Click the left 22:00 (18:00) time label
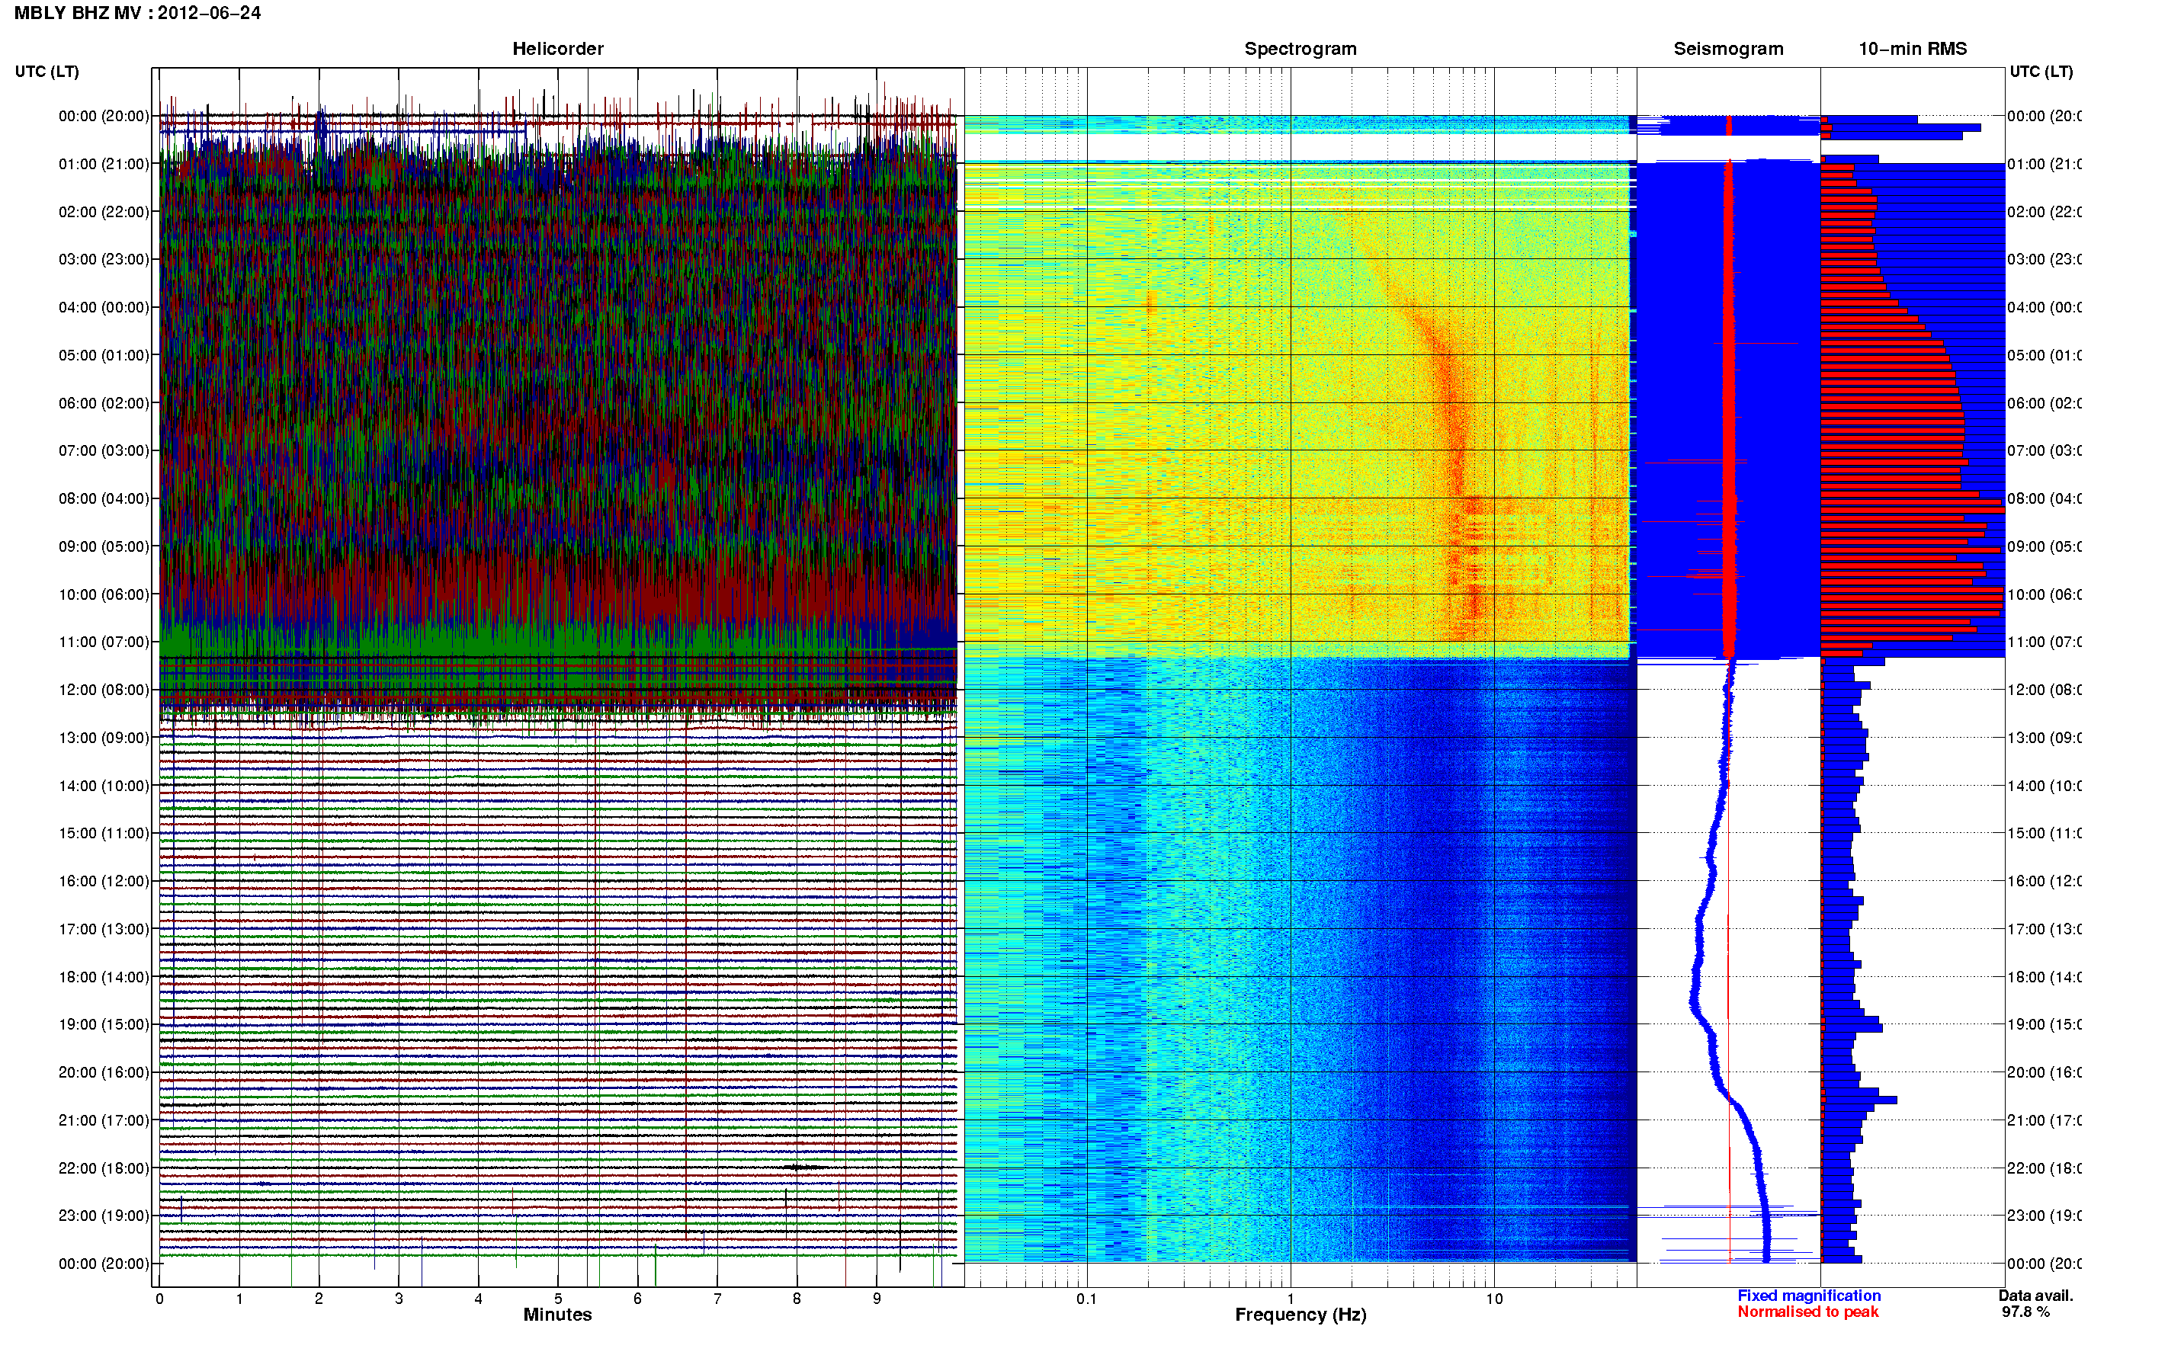Screen dimensions: 2168x1355 (x=104, y=1168)
